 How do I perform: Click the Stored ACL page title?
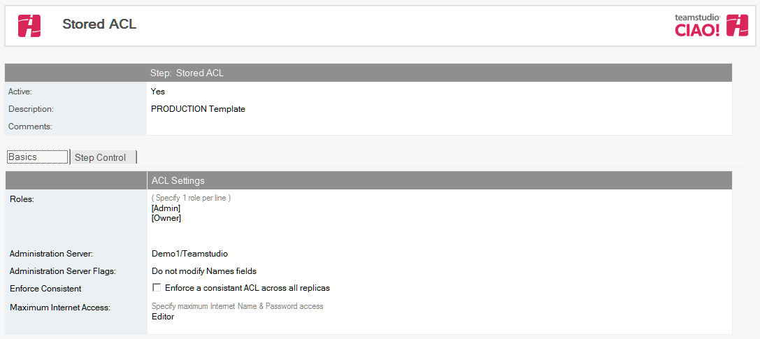coord(99,24)
